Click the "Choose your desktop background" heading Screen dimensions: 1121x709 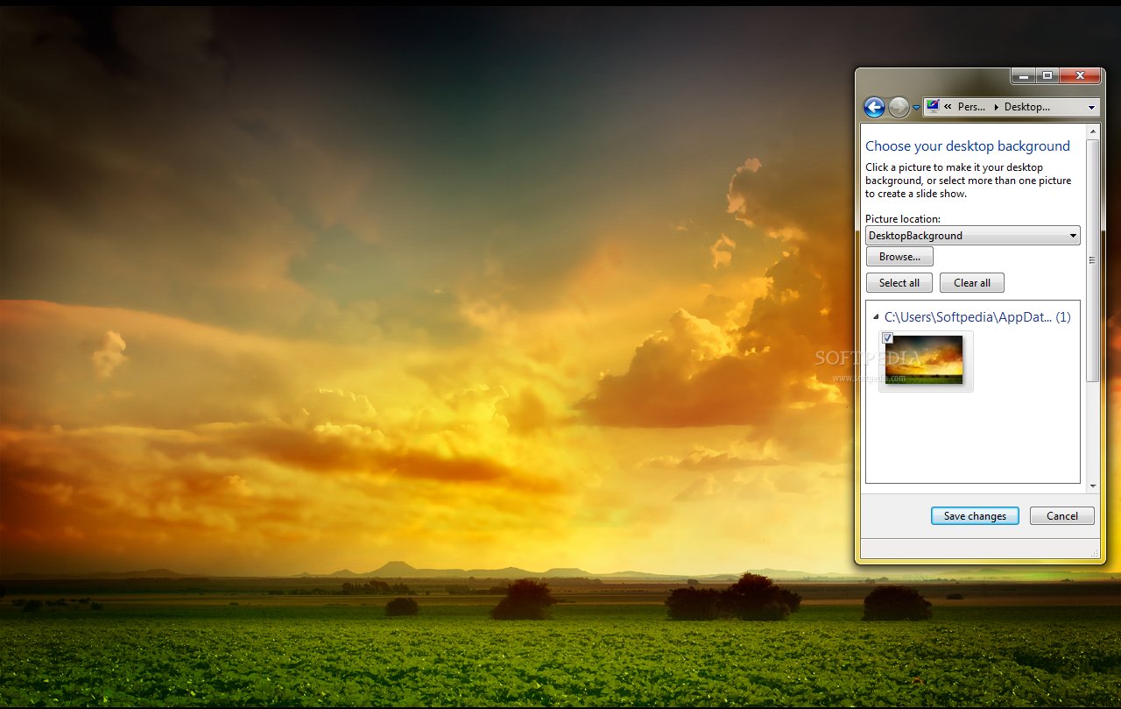(x=968, y=146)
